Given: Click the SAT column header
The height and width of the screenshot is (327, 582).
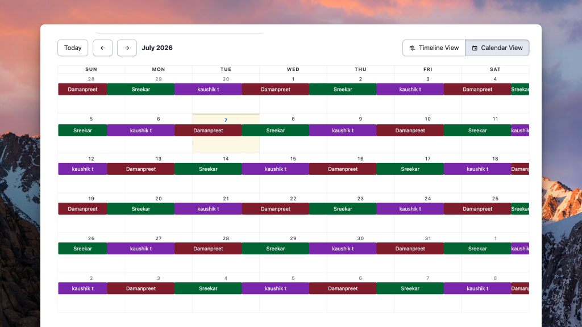Looking at the screenshot, I should (495, 69).
